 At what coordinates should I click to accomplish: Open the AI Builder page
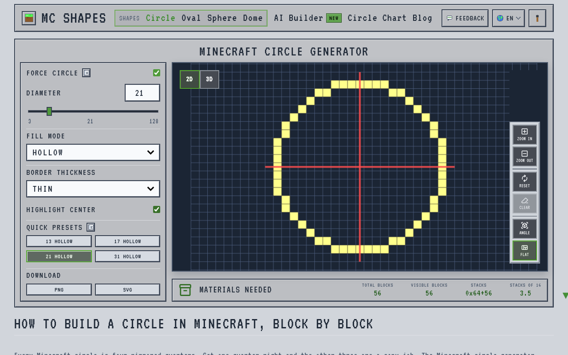point(308,18)
